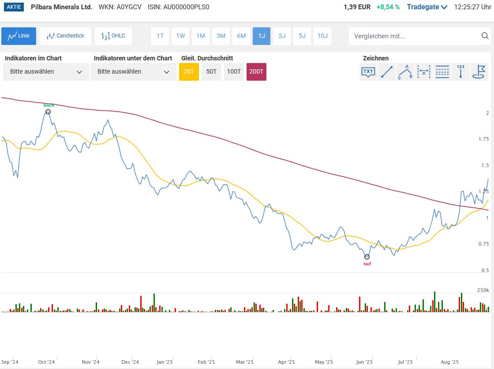The width and height of the screenshot is (494, 369).
Task: Choose the flag marker drawing tool
Action: click(479, 72)
